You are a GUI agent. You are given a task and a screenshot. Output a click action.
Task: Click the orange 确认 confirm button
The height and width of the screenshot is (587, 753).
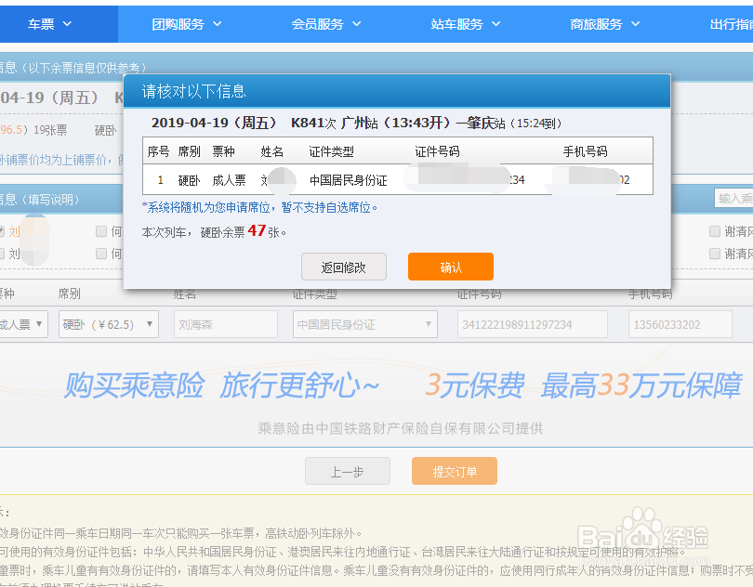tap(450, 267)
